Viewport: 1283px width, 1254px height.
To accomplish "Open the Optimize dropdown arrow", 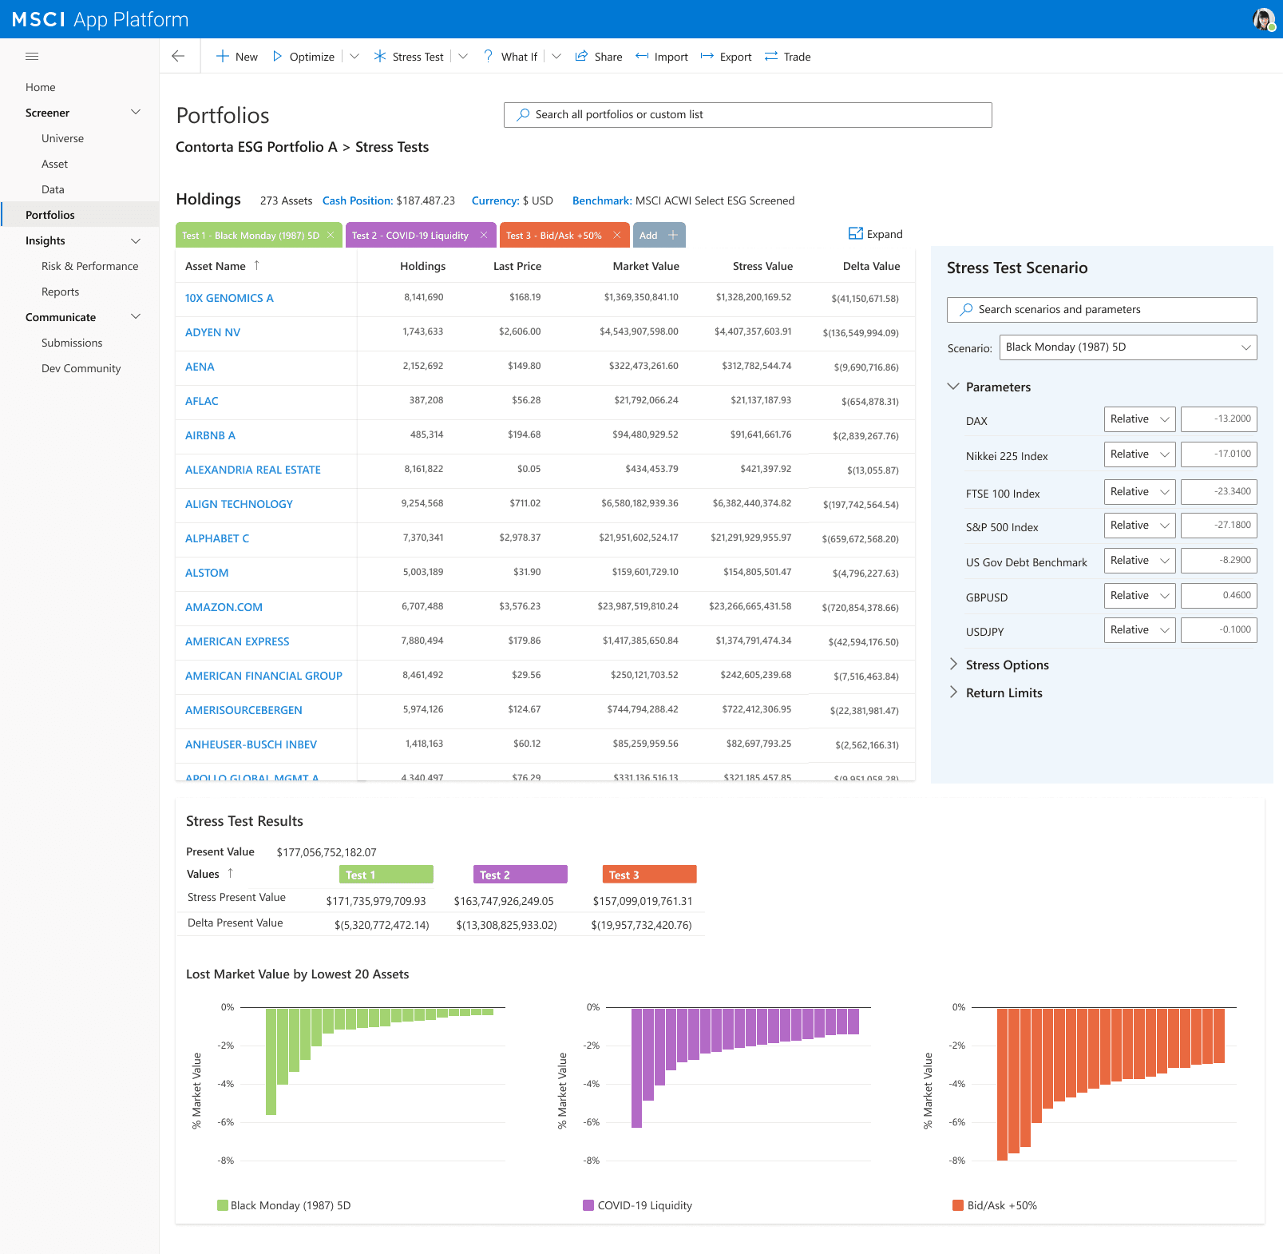I will click(x=354, y=56).
